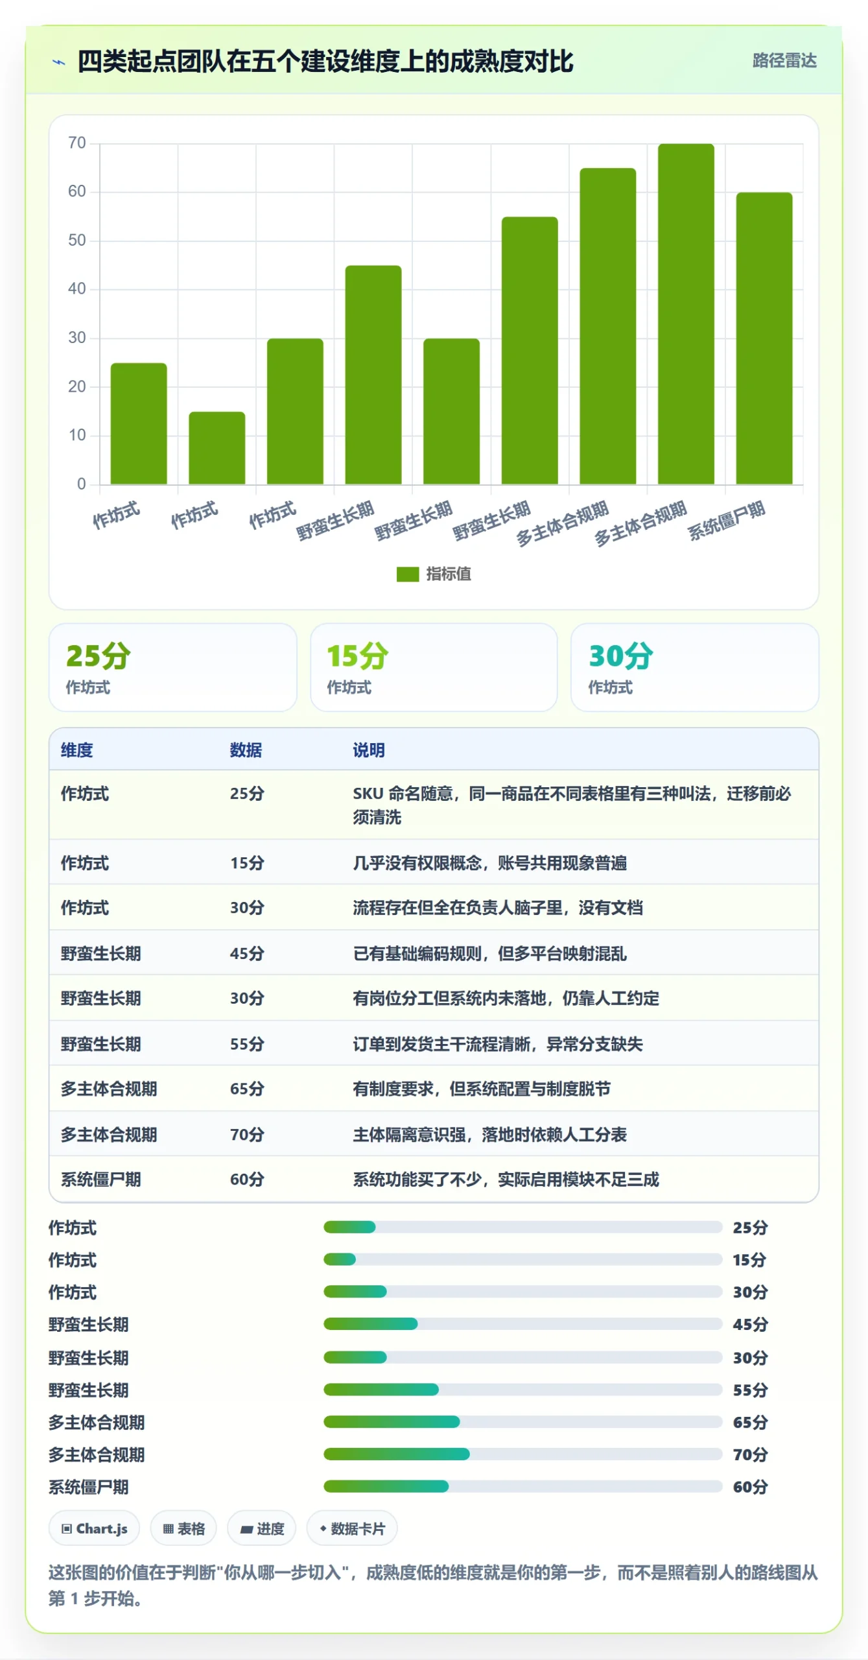Select the chart bar reaching 45
868x1660 pixels.
[x=373, y=375]
